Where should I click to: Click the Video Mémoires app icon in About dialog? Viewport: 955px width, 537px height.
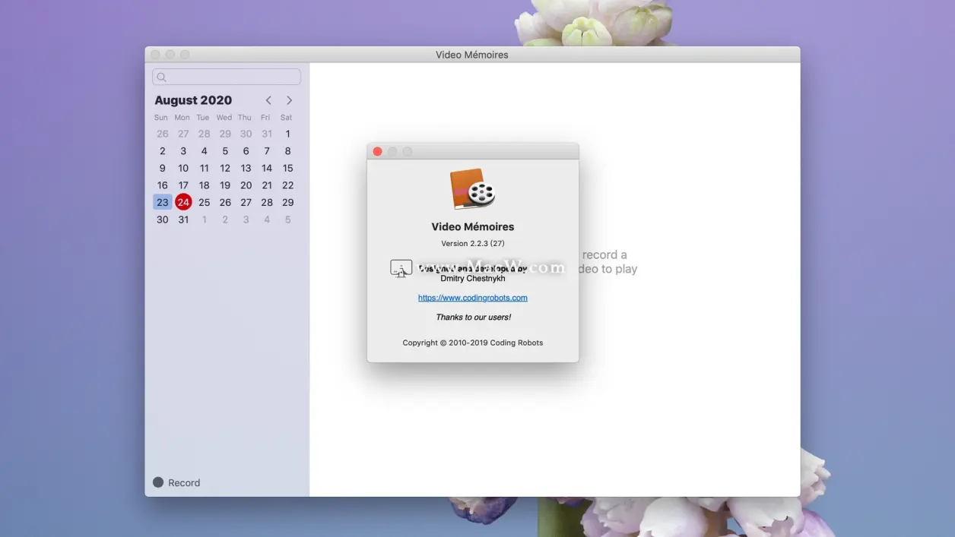tap(472, 189)
